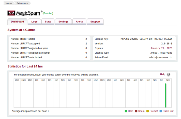
Task: Click the version value 2.0.18-1
Action: click(x=167, y=44)
